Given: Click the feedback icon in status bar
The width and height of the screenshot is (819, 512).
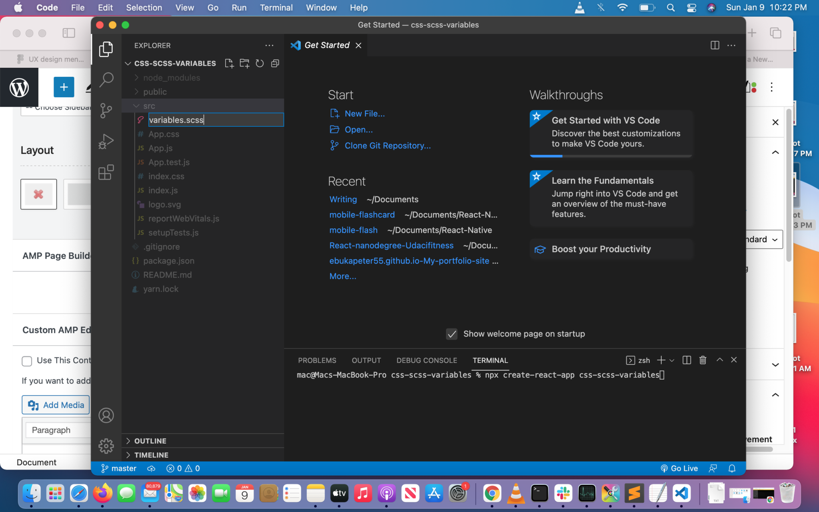Looking at the screenshot, I should tap(713, 468).
